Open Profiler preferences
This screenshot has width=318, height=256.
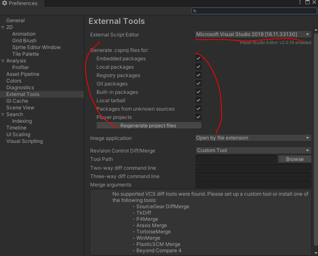[x=21, y=67]
